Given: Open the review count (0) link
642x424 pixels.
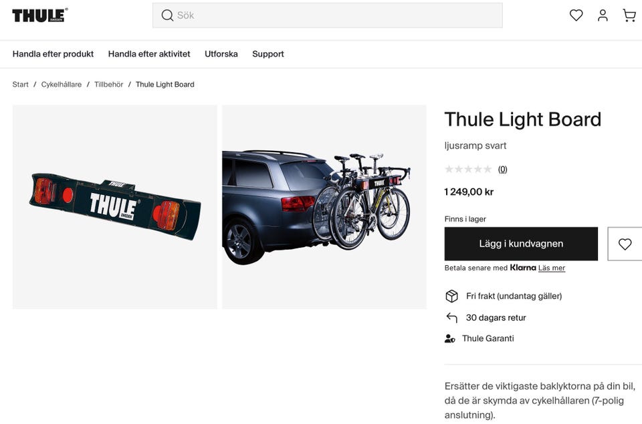Looking at the screenshot, I should [x=502, y=170].
